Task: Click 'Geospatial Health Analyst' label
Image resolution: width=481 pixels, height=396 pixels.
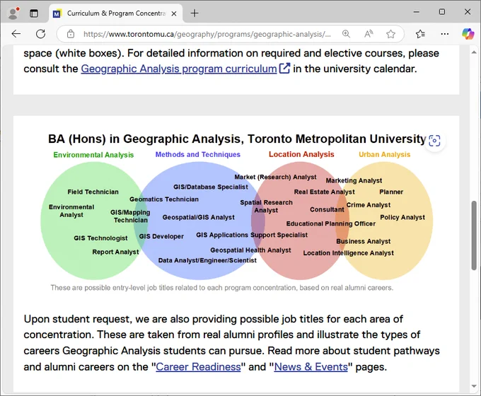Action: (250, 250)
